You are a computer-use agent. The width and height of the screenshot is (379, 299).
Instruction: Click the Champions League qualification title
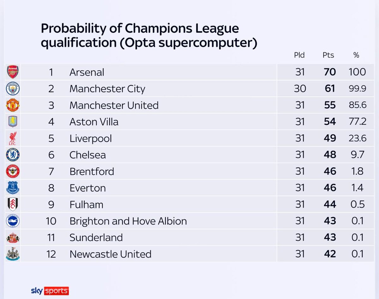click(149, 36)
